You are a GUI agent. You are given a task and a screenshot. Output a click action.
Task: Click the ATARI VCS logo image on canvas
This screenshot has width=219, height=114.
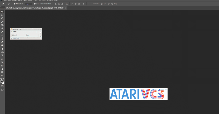click(138, 94)
